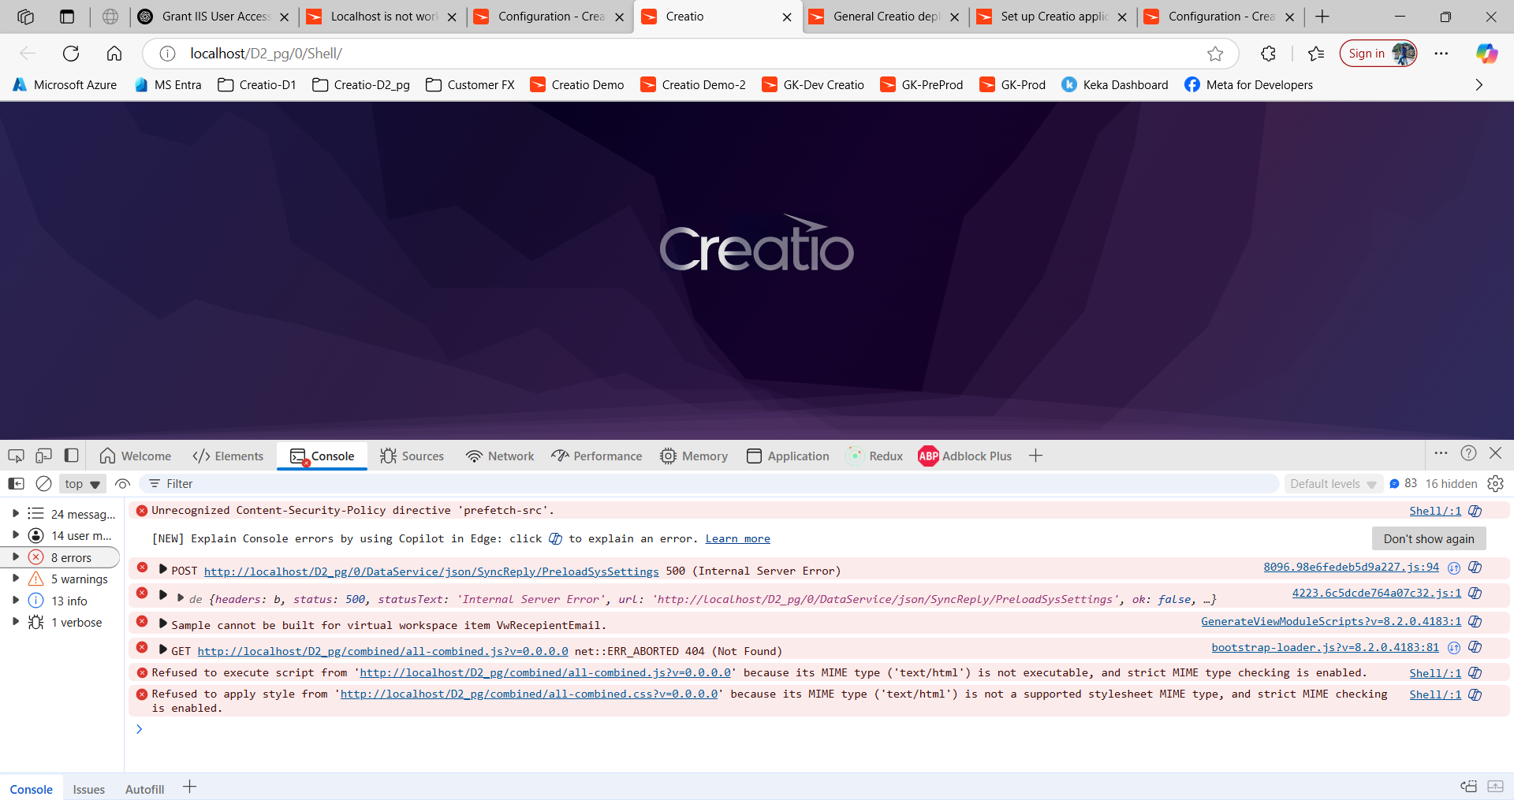This screenshot has height=804, width=1514.
Task: Switch to Autofill tab in drawer
Action: (x=145, y=789)
